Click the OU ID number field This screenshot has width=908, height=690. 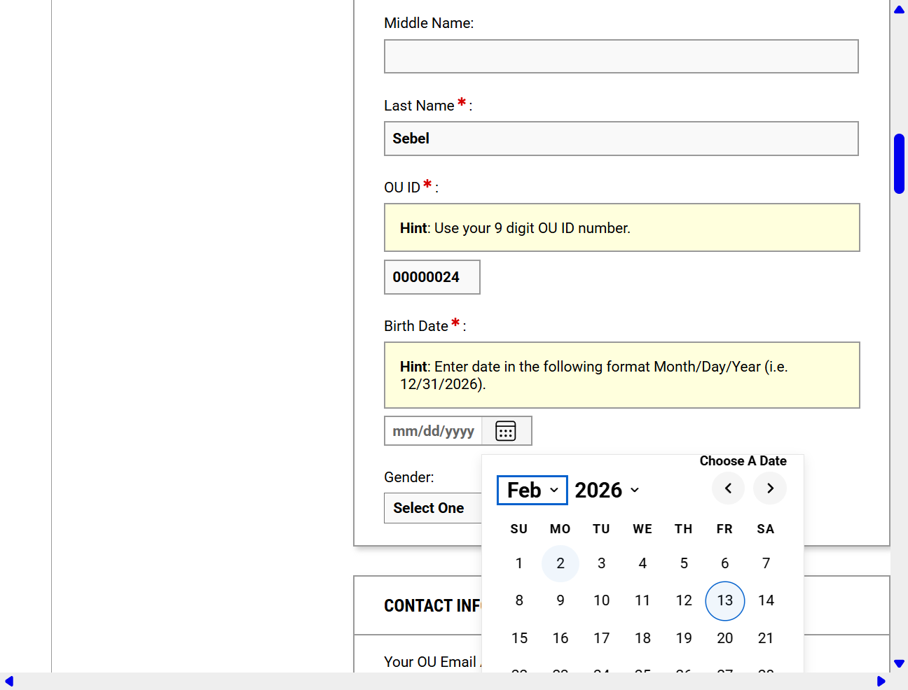(432, 277)
